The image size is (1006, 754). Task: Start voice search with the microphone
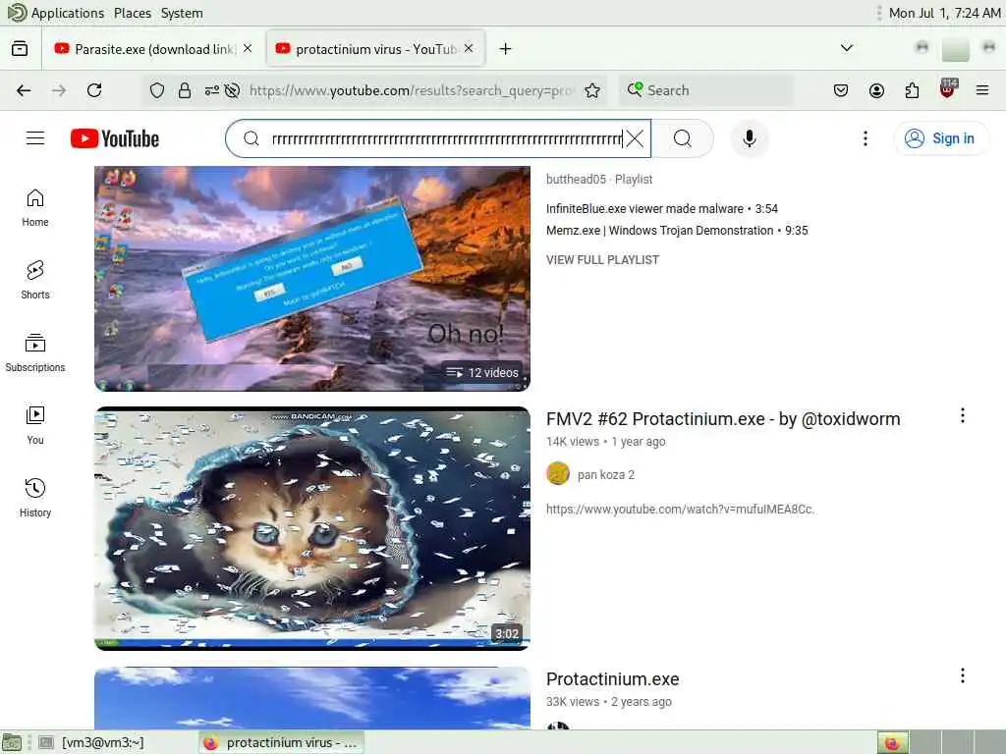(x=749, y=138)
